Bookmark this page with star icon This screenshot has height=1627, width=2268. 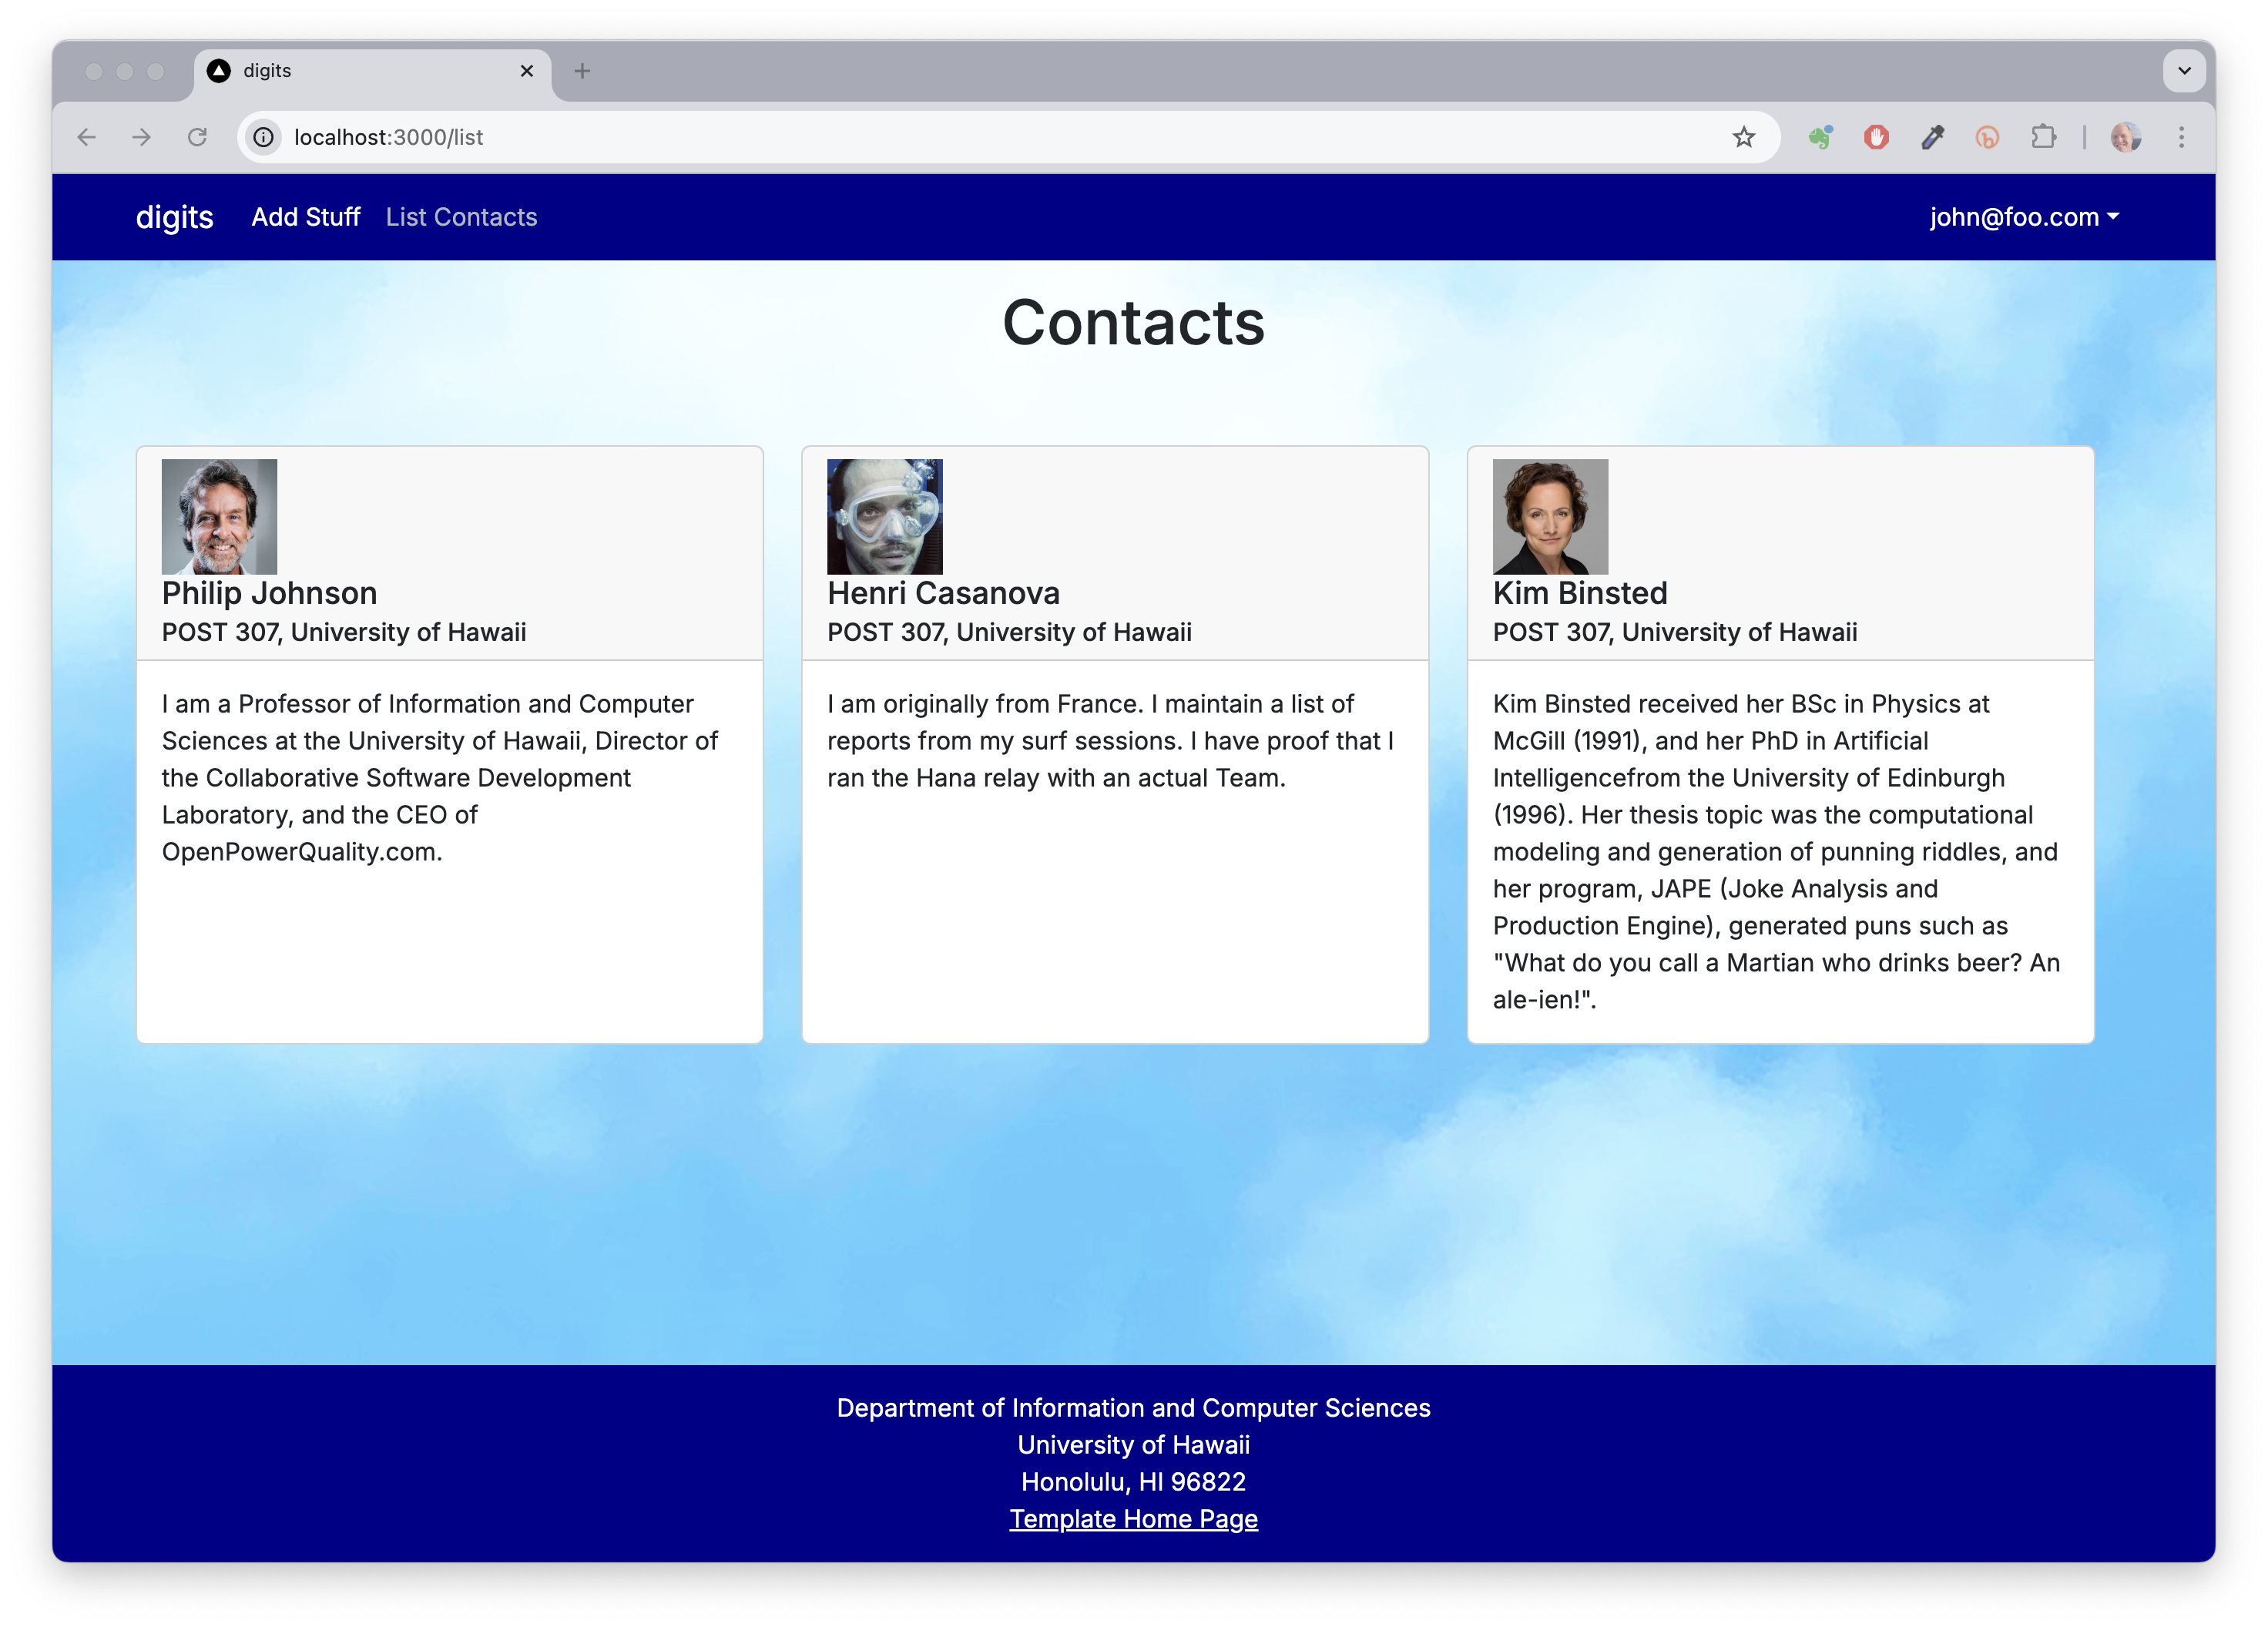[1743, 137]
